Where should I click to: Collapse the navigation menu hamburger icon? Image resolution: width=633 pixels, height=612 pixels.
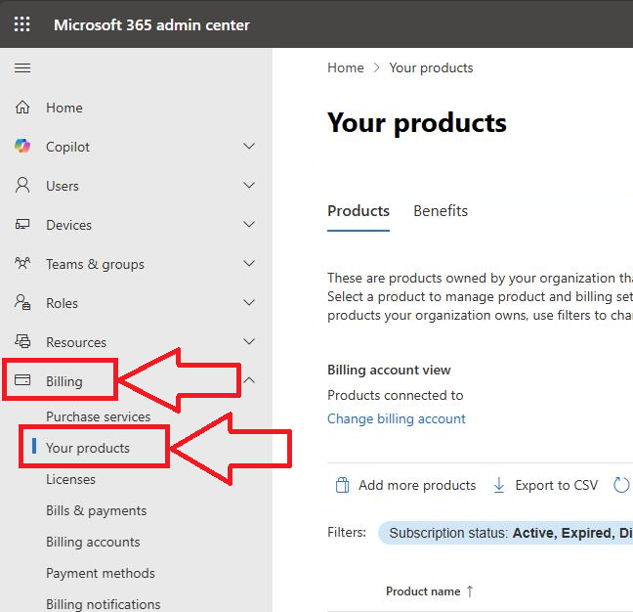[22, 67]
